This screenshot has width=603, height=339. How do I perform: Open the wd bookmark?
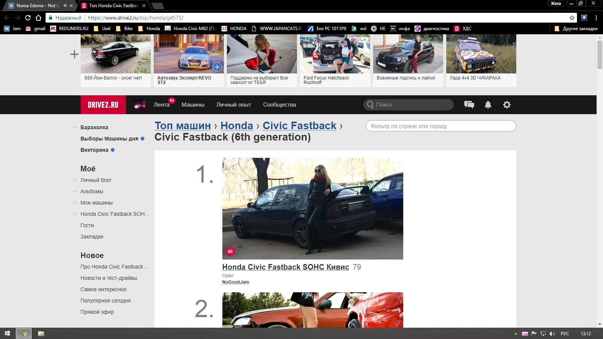click(359, 29)
